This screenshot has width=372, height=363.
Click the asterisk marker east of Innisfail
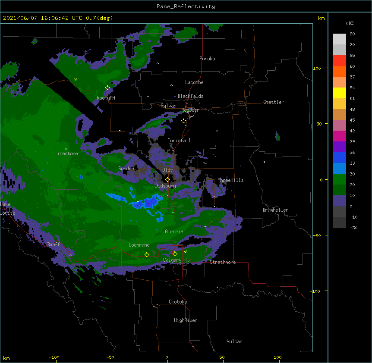click(217, 131)
